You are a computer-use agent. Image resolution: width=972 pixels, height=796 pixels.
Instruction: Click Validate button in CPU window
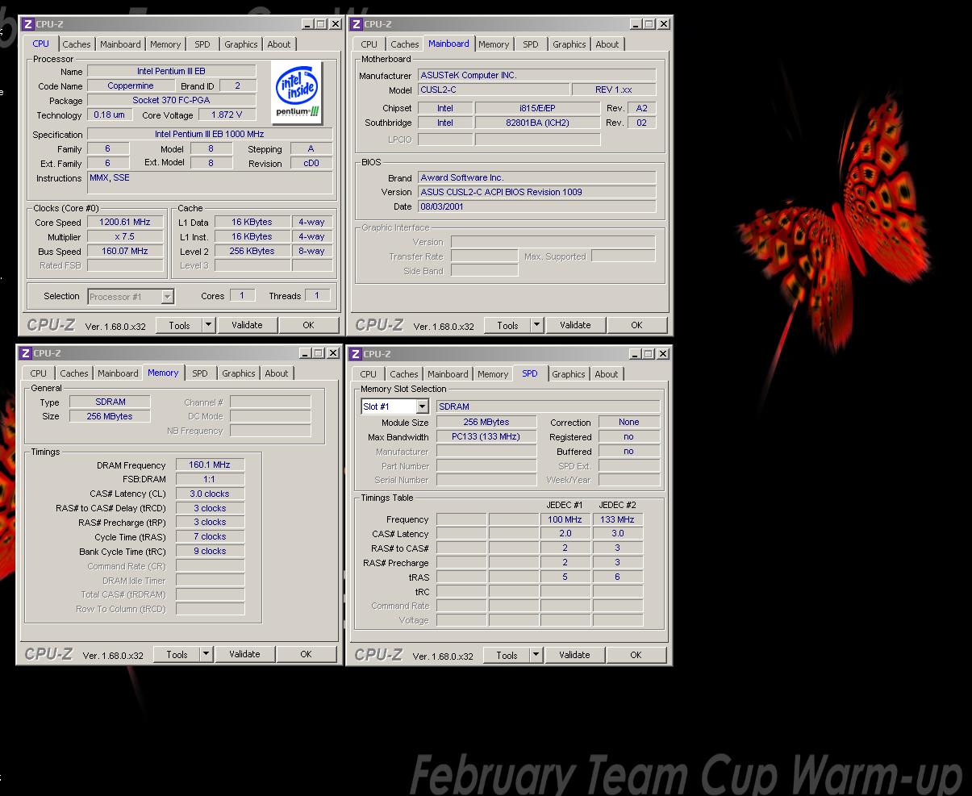[247, 325]
